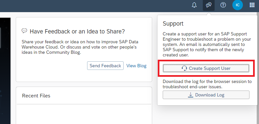Click the download arrow icon in Download Log
This screenshot has height=124, width=259.
(x=191, y=95)
